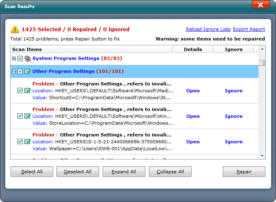Click the HKEY_USERS\.DEFAULT\Software\Microsoft\Win... location text
This screenshot has height=202, width=276.
click(113, 116)
